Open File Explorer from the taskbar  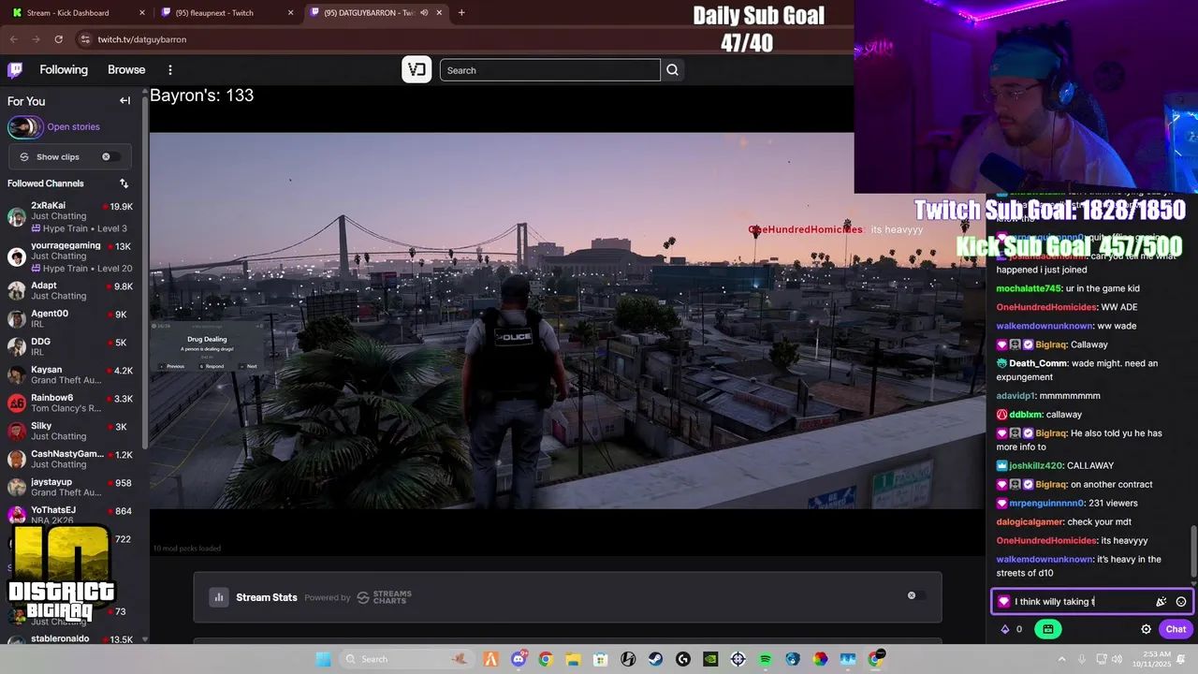(573, 659)
